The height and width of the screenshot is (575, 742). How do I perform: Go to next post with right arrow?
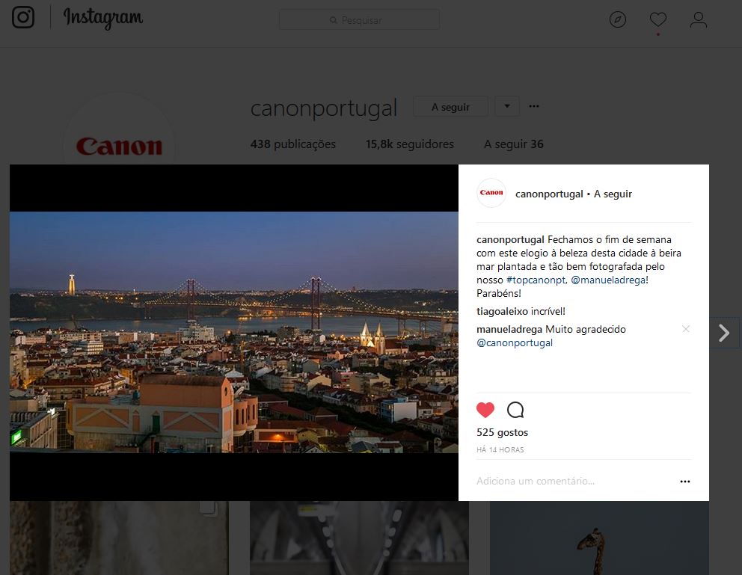click(x=724, y=333)
